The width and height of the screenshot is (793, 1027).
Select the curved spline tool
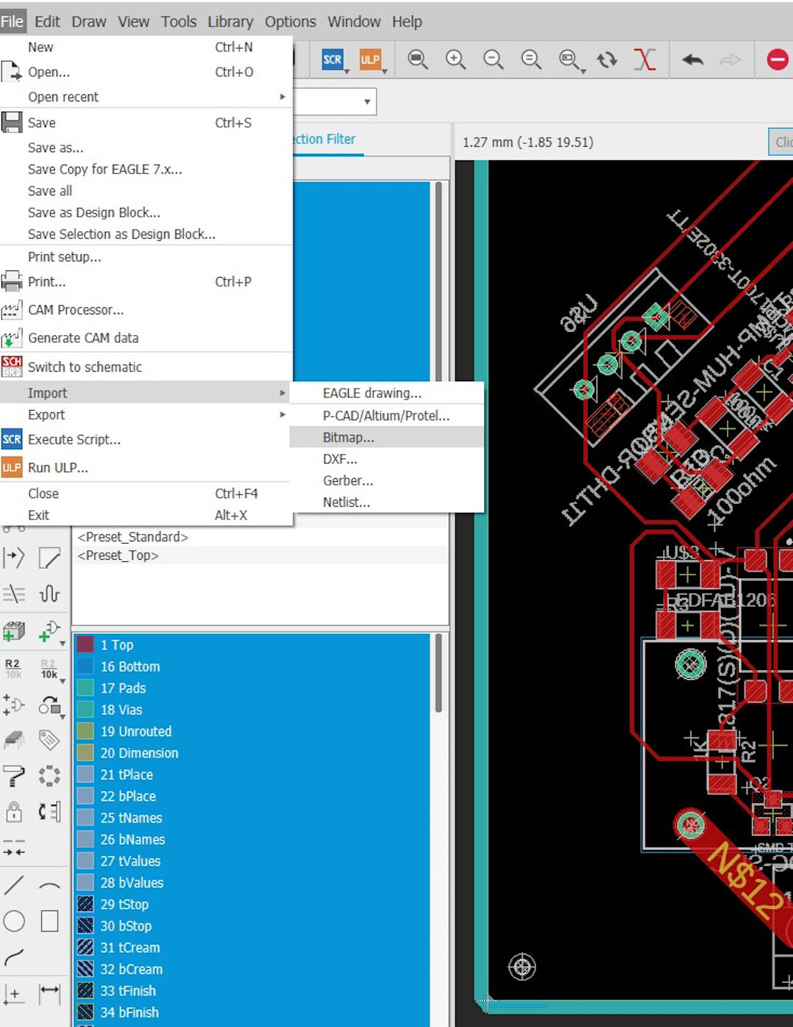pyautogui.click(x=14, y=957)
